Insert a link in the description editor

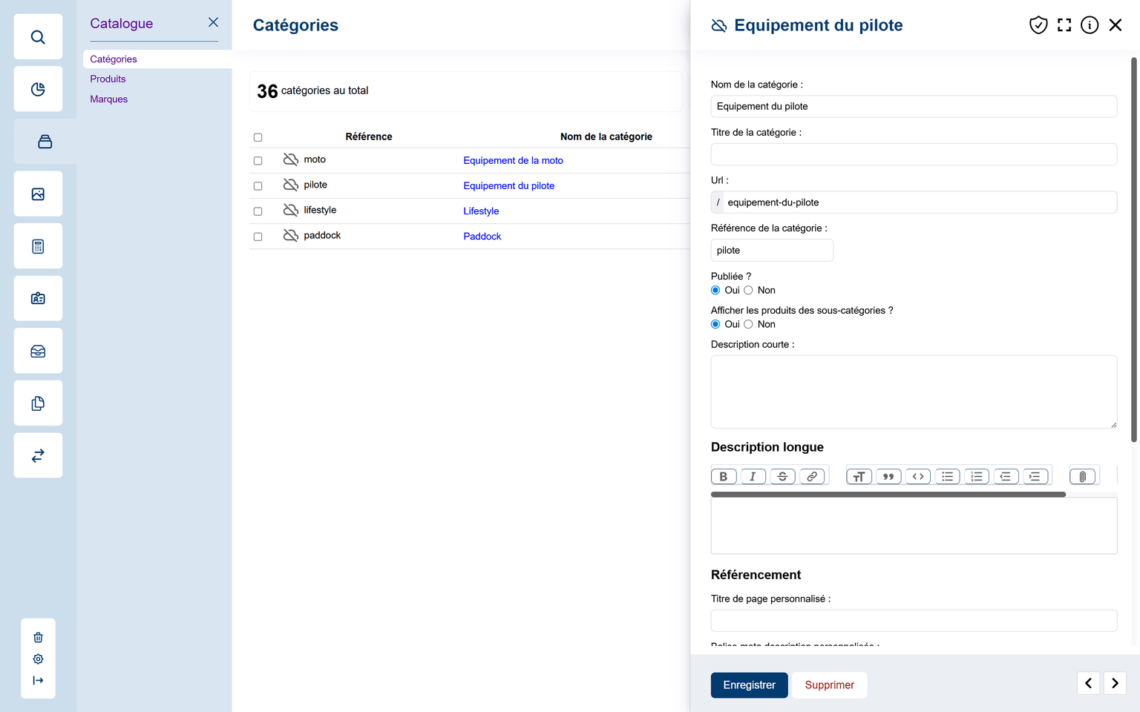point(812,477)
